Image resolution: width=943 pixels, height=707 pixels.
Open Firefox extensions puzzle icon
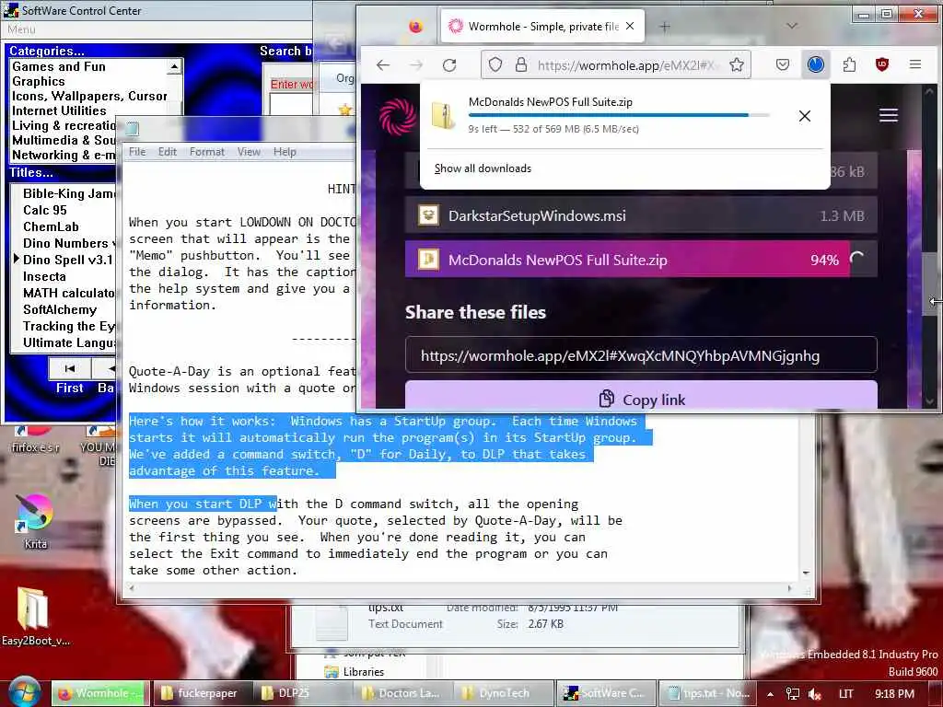click(849, 64)
